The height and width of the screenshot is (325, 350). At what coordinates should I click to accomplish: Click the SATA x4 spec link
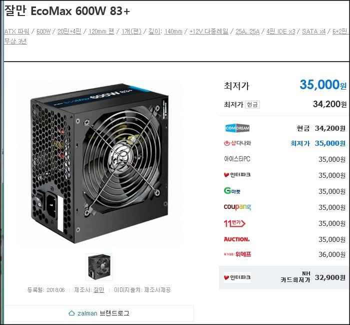(313, 32)
